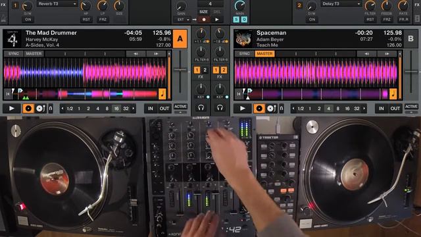The image size is (421, 237).
Task: Assign FX 2 to channel A
Action: coord(205,70)
